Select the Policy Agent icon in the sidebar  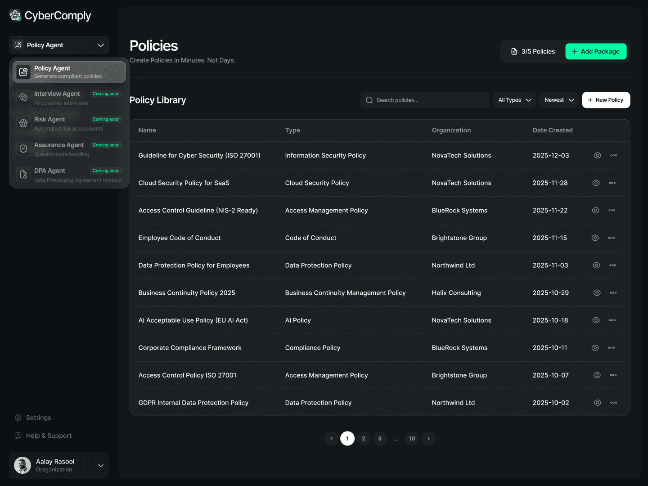pos(23,72)
